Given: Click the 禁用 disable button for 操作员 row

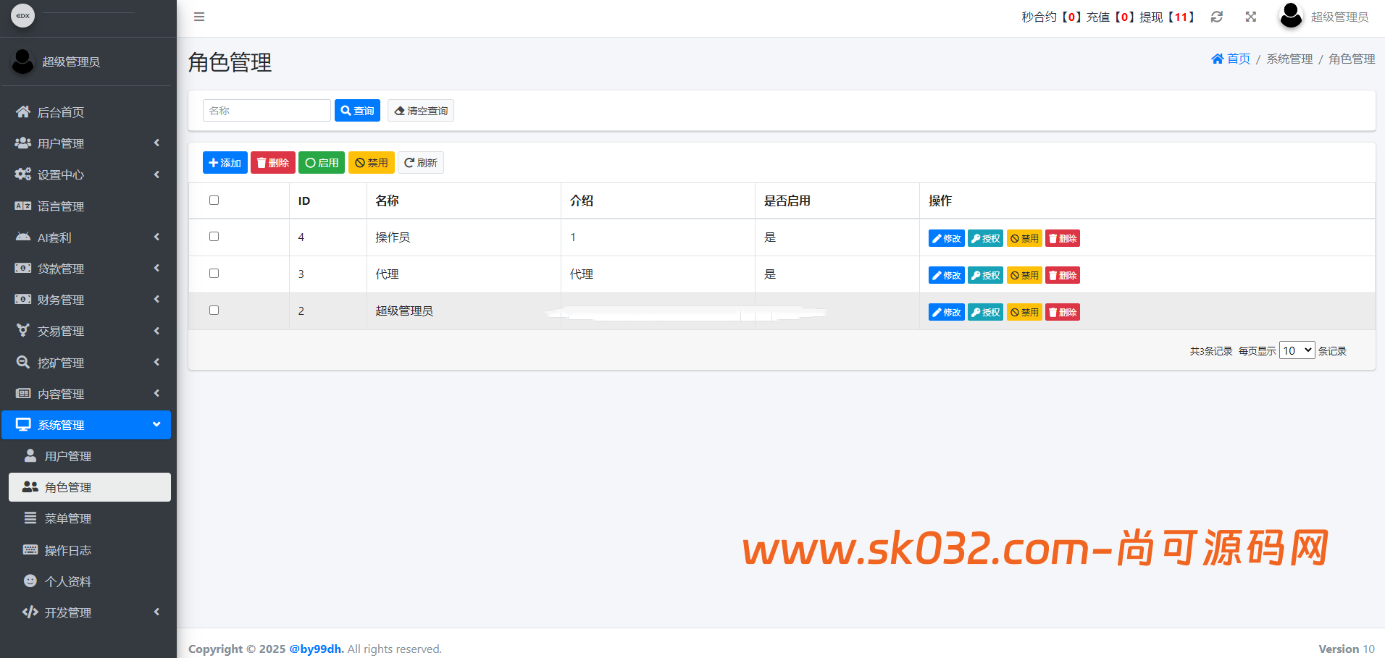Looking at the screenshot, I should pyautogui.click(x=1024, y=238).
